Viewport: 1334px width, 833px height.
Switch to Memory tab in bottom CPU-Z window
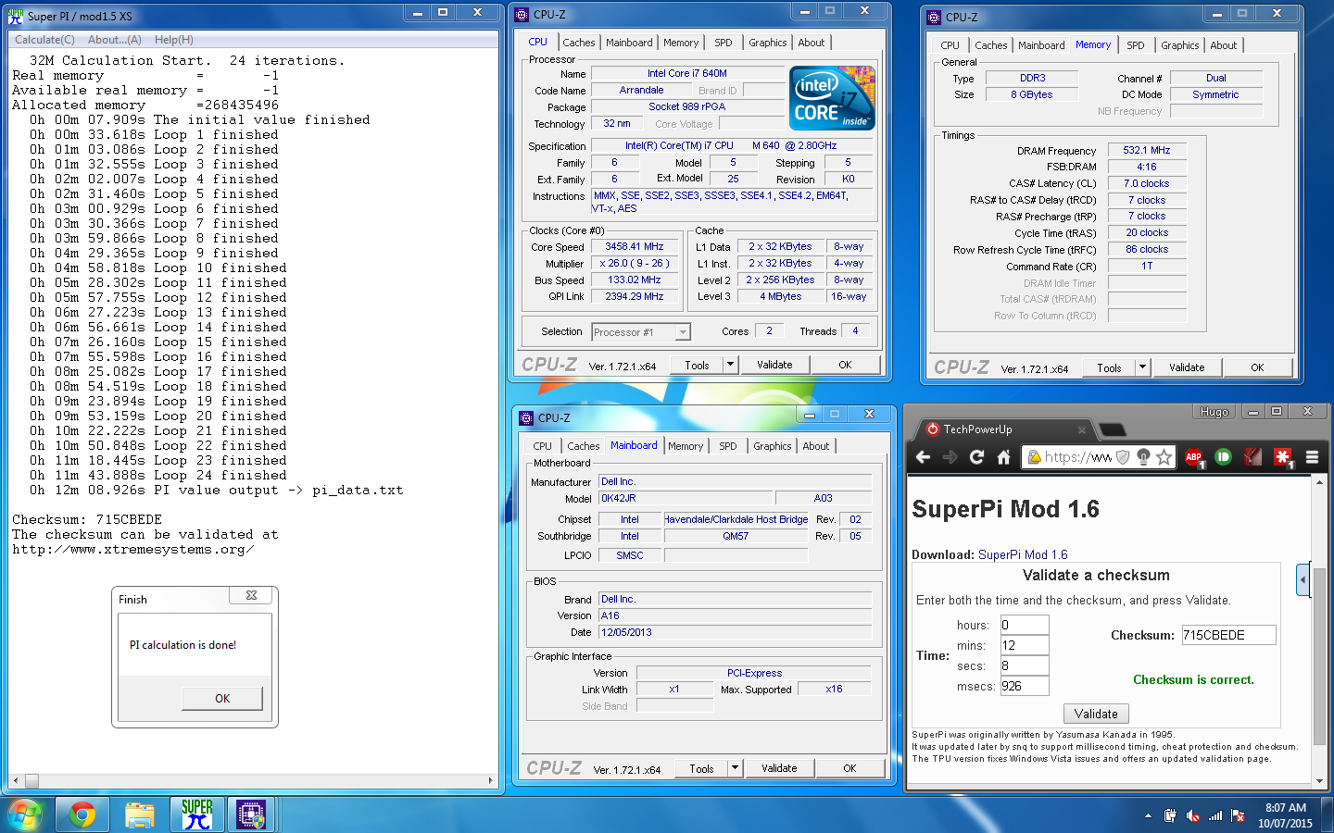point(686,446)
